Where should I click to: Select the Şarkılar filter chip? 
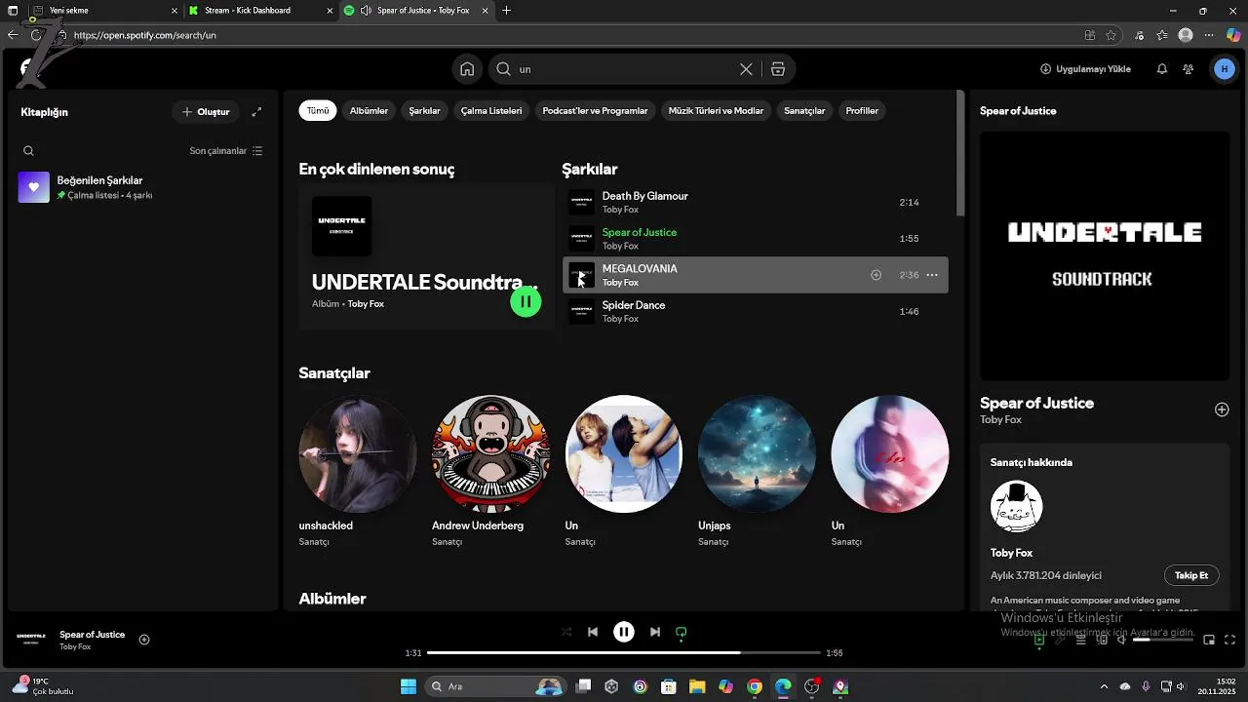coord(424,111)
